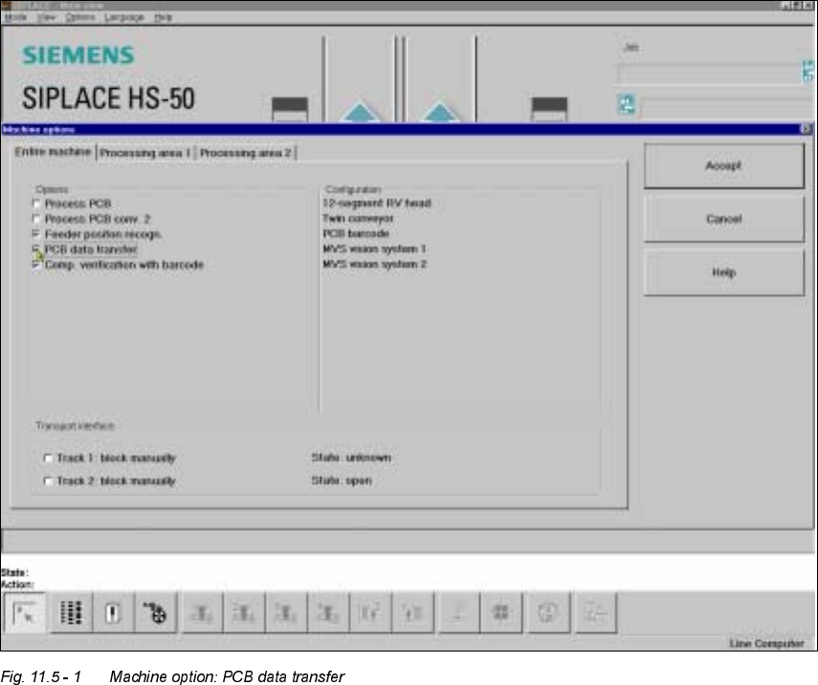The height and width of the screenshot is (685, 818).
Task: Click the 'State: open' text
Action: [342, 480]
